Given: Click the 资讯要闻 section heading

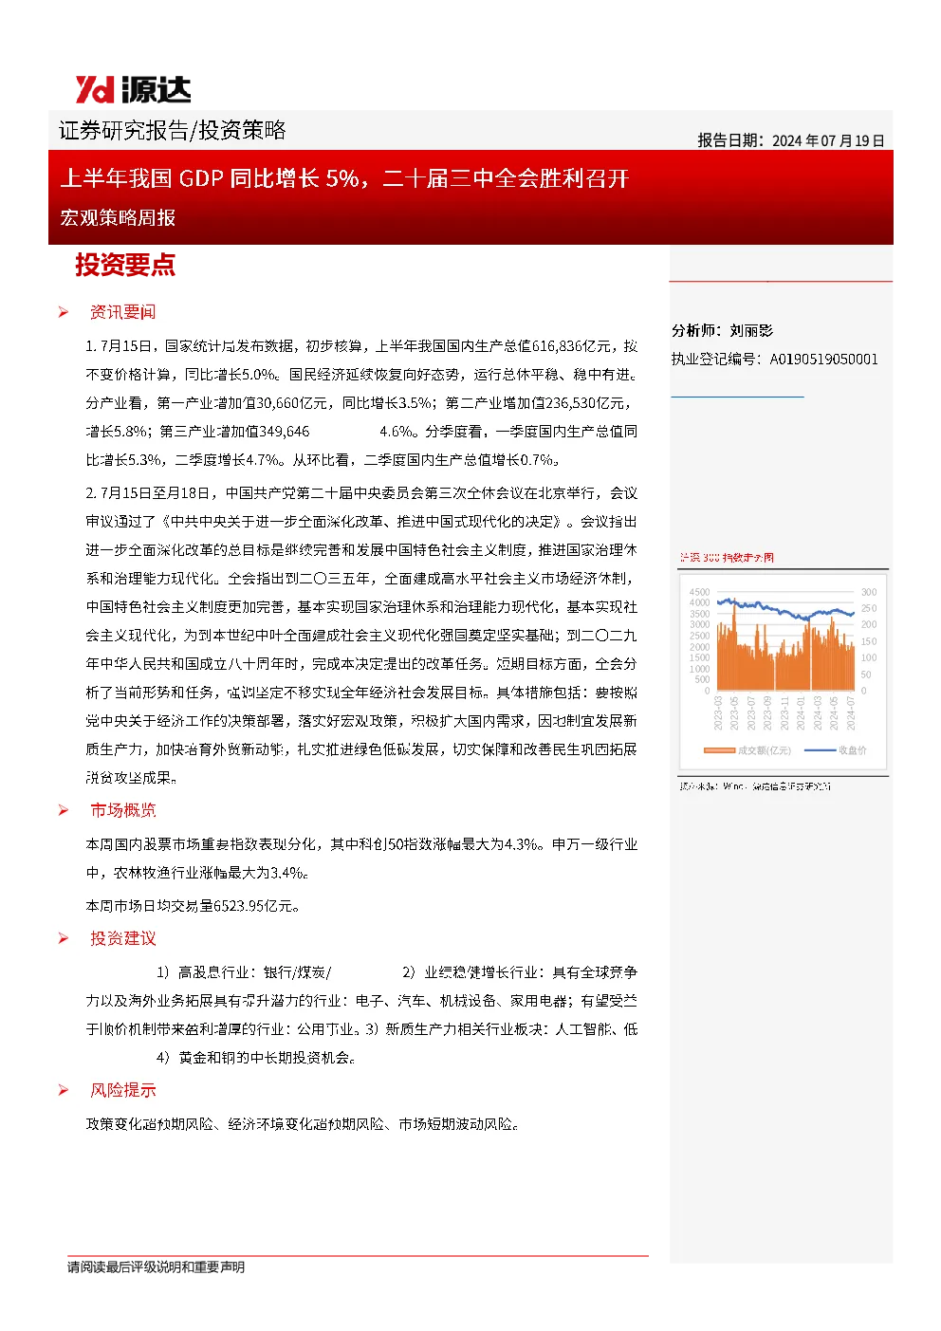Looking at the screenshot, I should click(x=122, y=312).
